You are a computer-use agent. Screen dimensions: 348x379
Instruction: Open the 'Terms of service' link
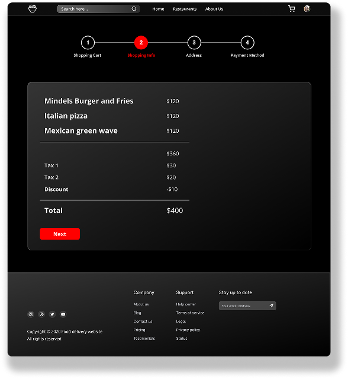click(x=190, y=313)
